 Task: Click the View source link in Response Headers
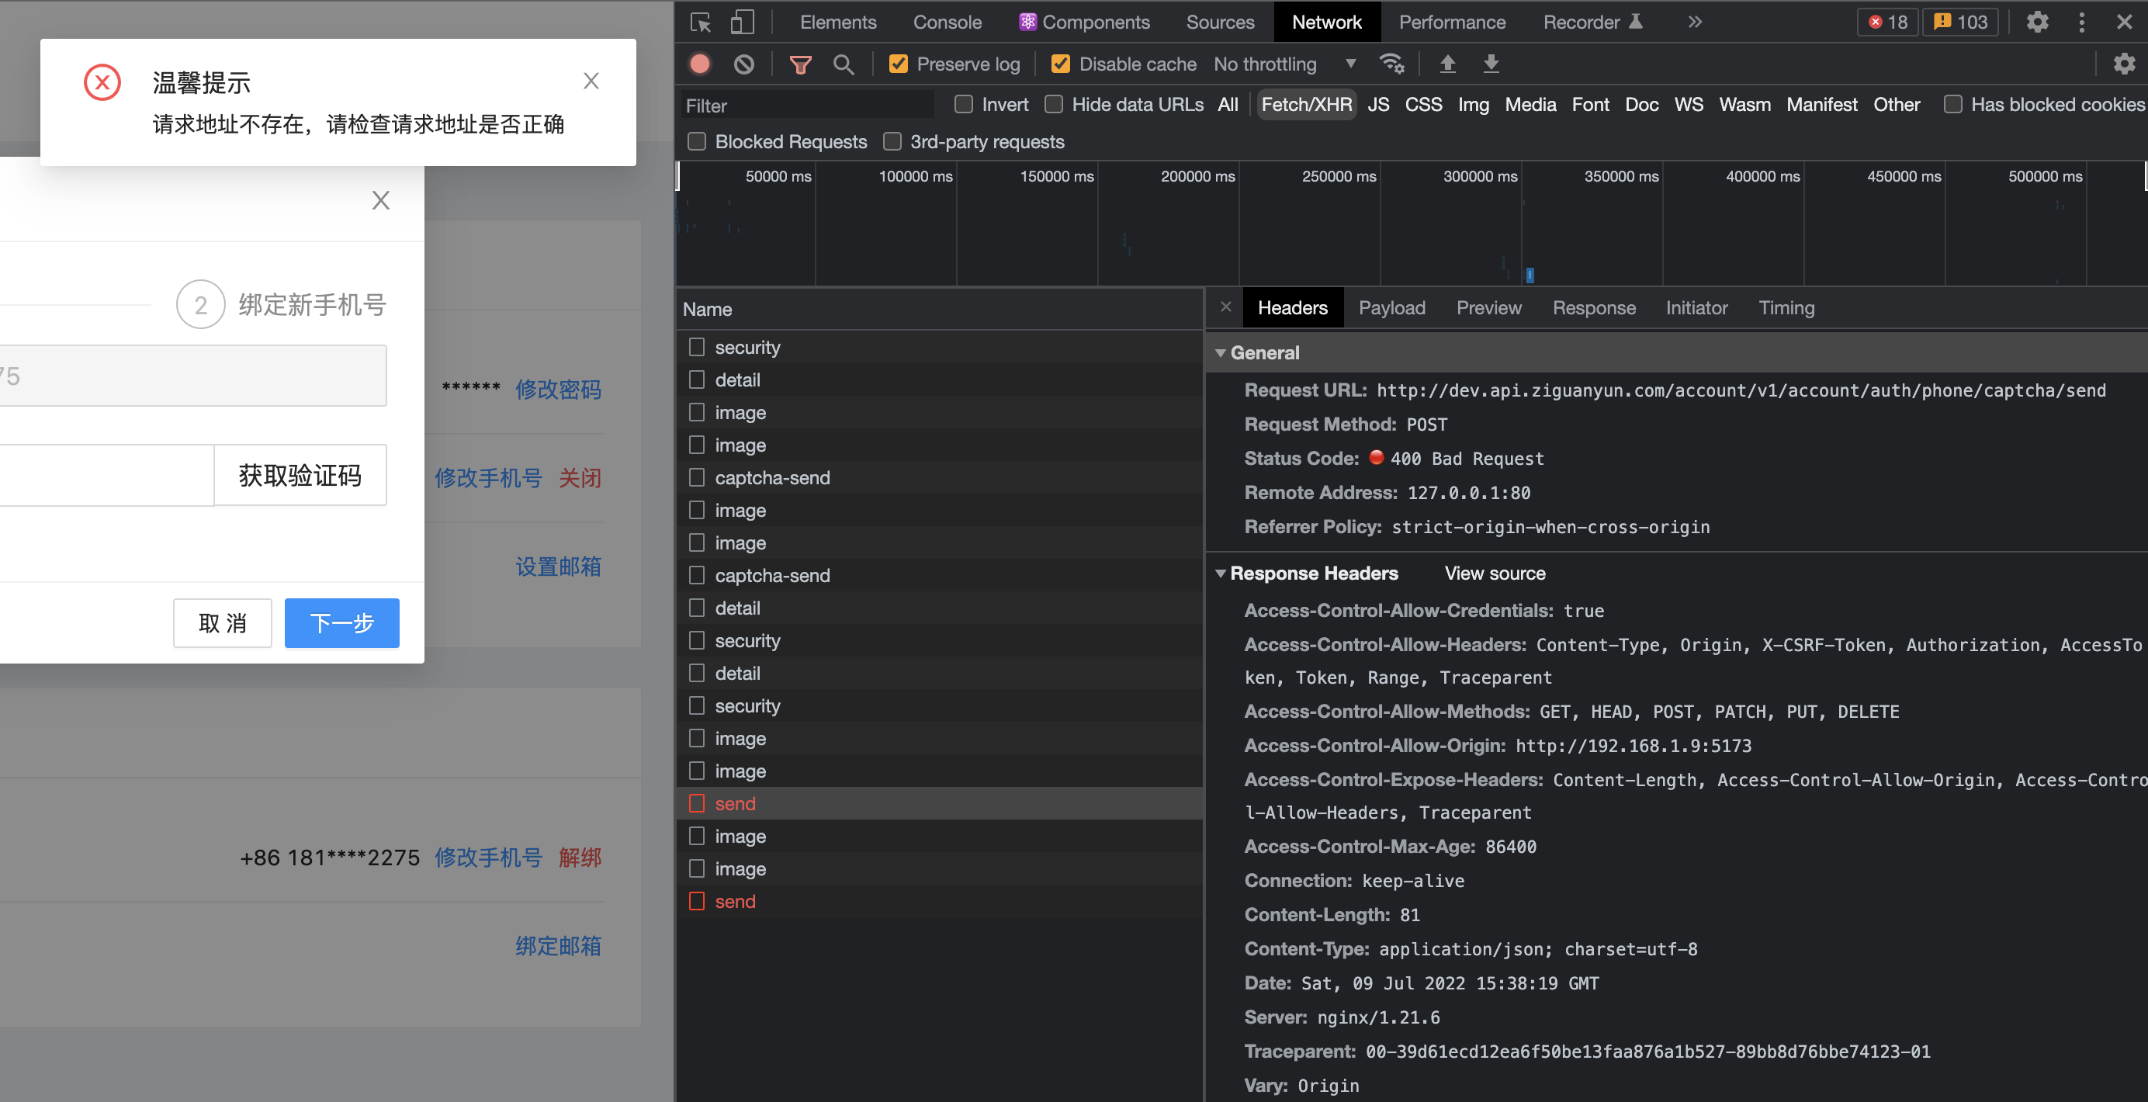point(1495,574)
